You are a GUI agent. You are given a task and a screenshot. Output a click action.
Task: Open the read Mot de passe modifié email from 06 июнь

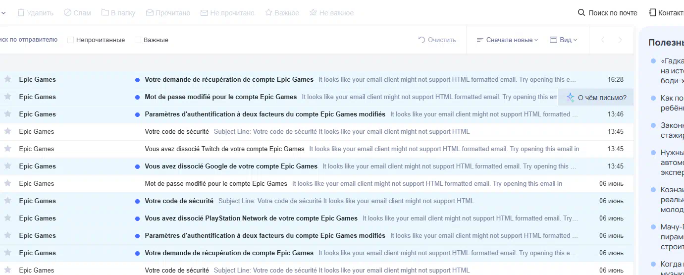[x=316, y=183]
